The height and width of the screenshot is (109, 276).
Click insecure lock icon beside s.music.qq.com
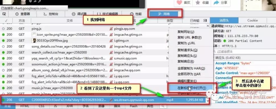pyautogui.click(x=111, y=58)
